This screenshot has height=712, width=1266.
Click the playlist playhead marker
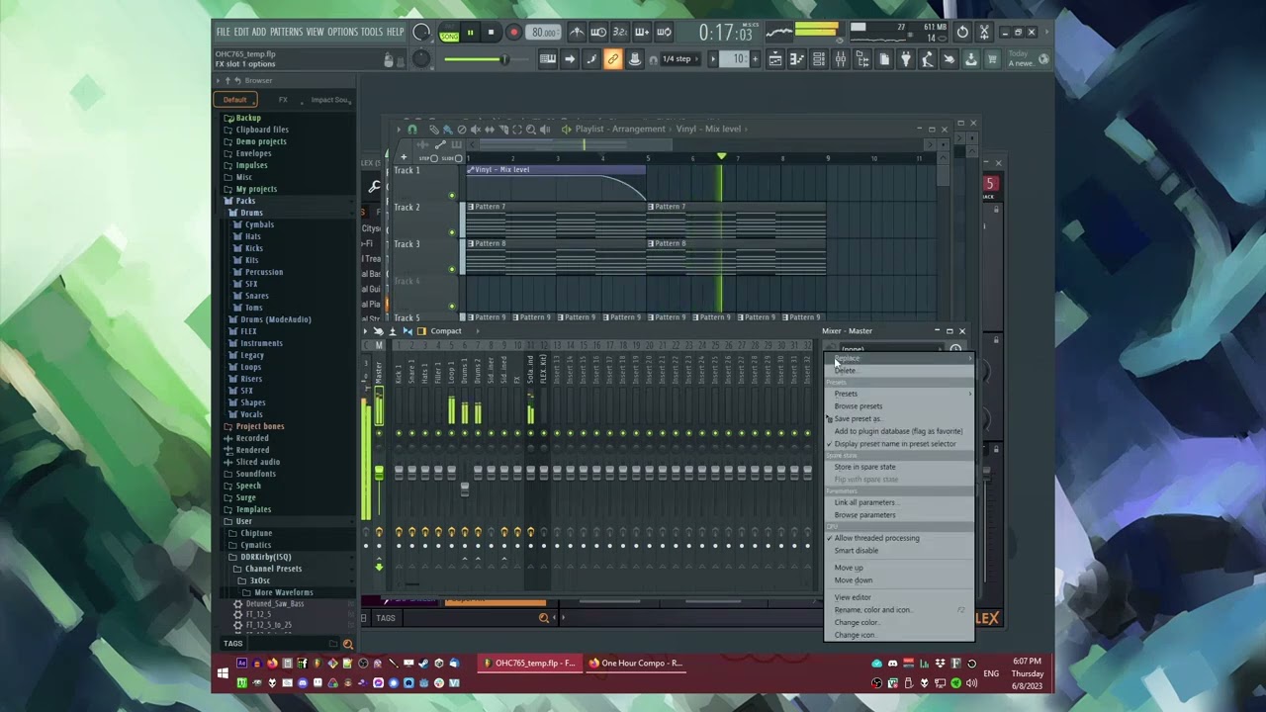click(x=721, y=157)
